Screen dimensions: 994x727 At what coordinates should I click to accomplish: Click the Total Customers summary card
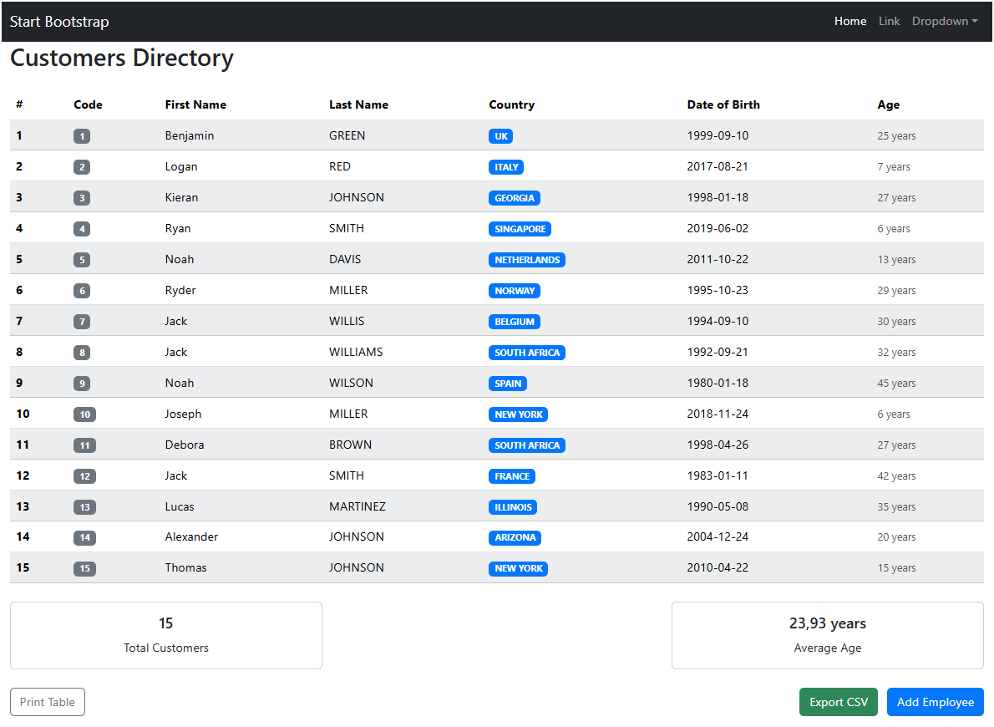pyautogui.click(x=166, y=636)
